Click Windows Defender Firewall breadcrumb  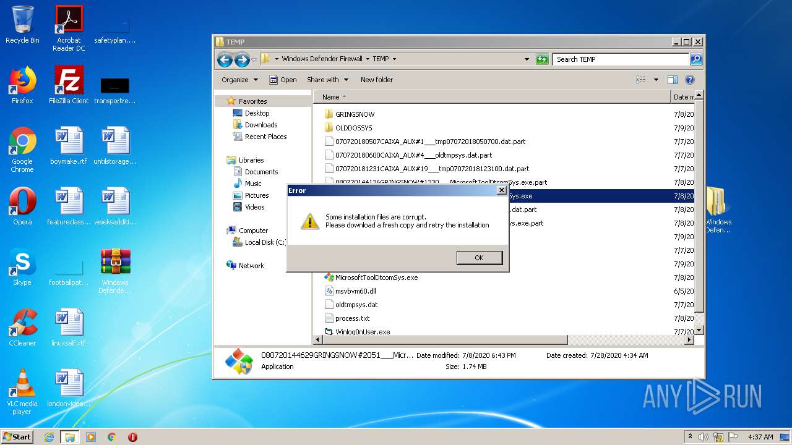322,59
